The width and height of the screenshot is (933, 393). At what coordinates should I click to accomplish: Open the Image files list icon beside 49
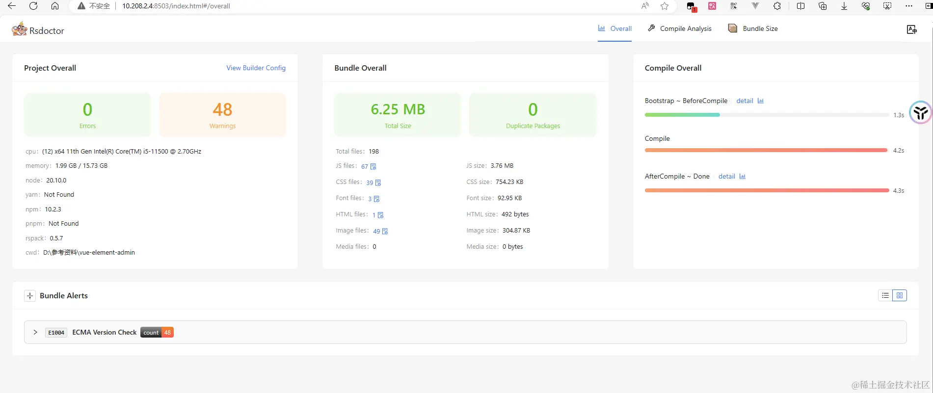tap(385, 231)
